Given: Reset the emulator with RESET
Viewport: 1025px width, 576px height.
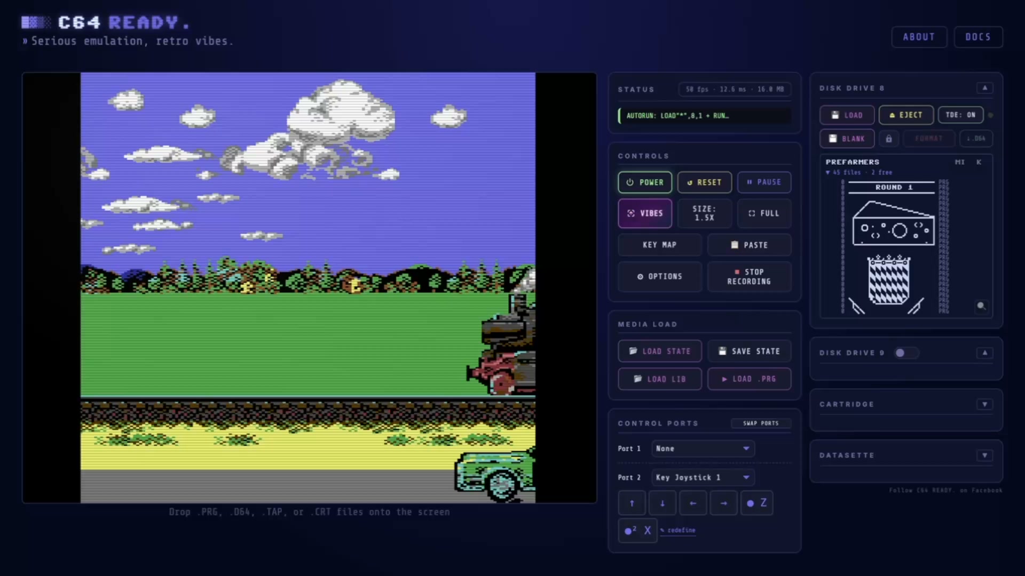Looking at the screenshot, I should click(705, 182).
